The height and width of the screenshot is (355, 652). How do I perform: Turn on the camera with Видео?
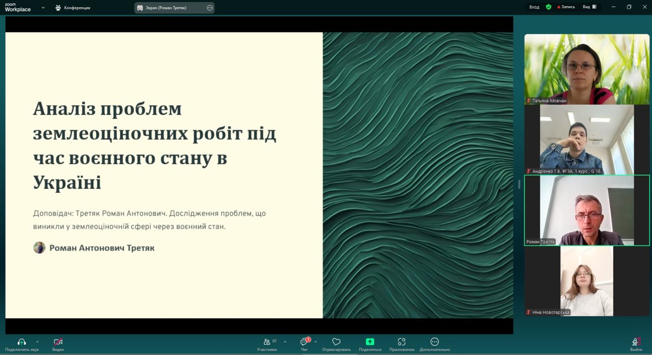click(x=58, y=342)
